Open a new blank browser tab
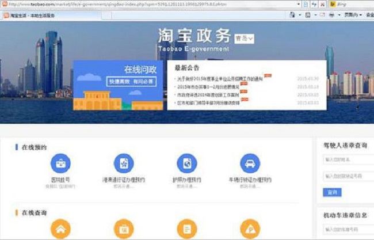 [x=106, y=16]
